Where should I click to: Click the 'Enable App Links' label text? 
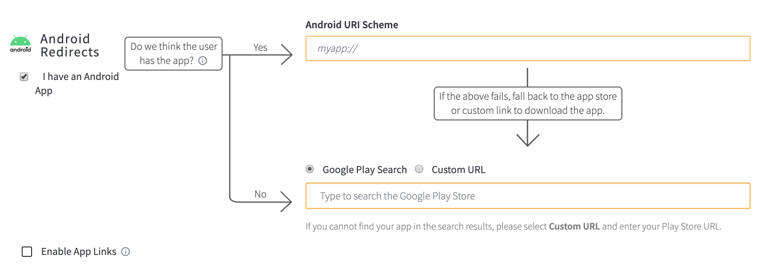click(x=79, y=252)
